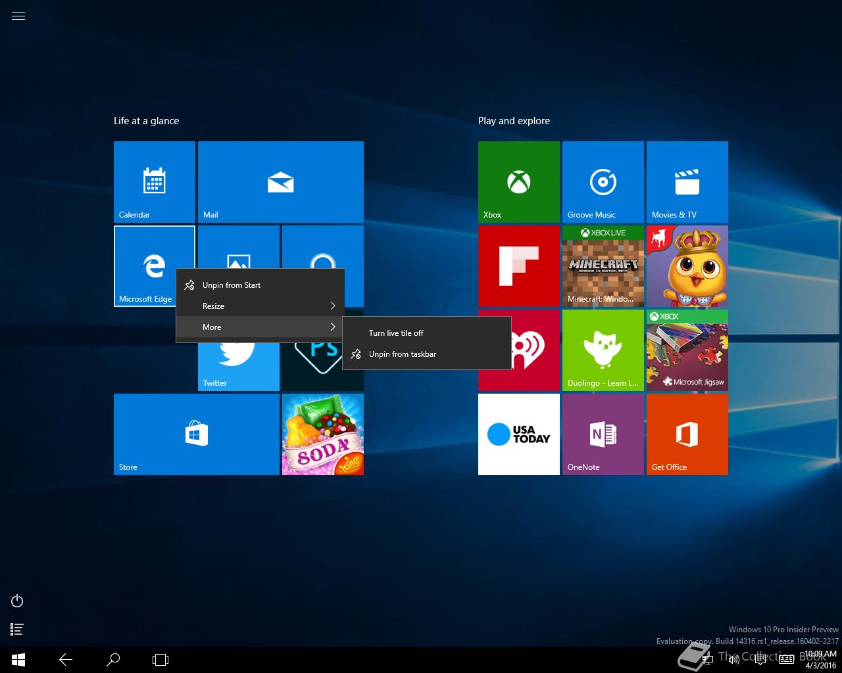
Task: Open the Mail tile
Action: tap(281, 182)
